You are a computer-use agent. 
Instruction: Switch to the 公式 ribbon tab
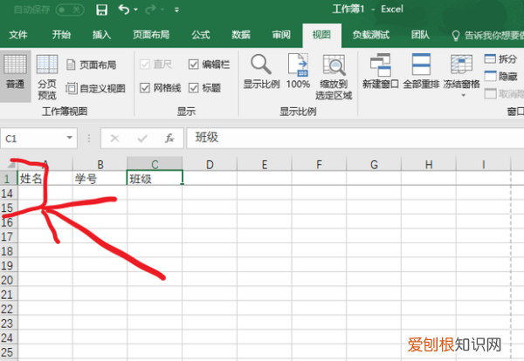(x=201, y=35)
